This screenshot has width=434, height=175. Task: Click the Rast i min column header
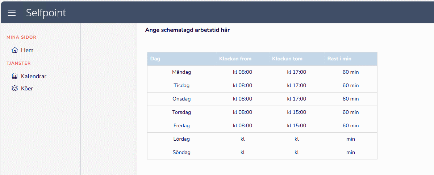click(339, 59)
